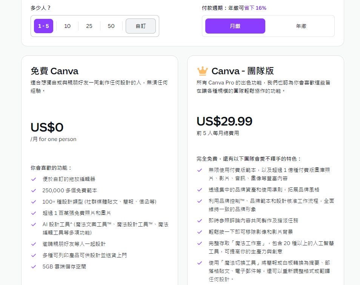The width and height of the screenshot is (360, 285).
Task: Click the US$29.99 price
Action: 224,121
